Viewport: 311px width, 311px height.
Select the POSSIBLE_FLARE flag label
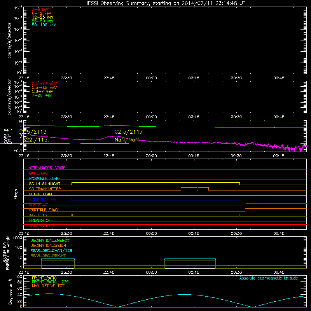tap(45, 178)
